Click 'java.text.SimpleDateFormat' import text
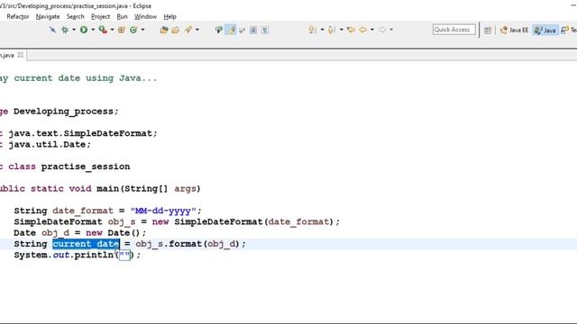577x324 pixels. pos(80,133)
